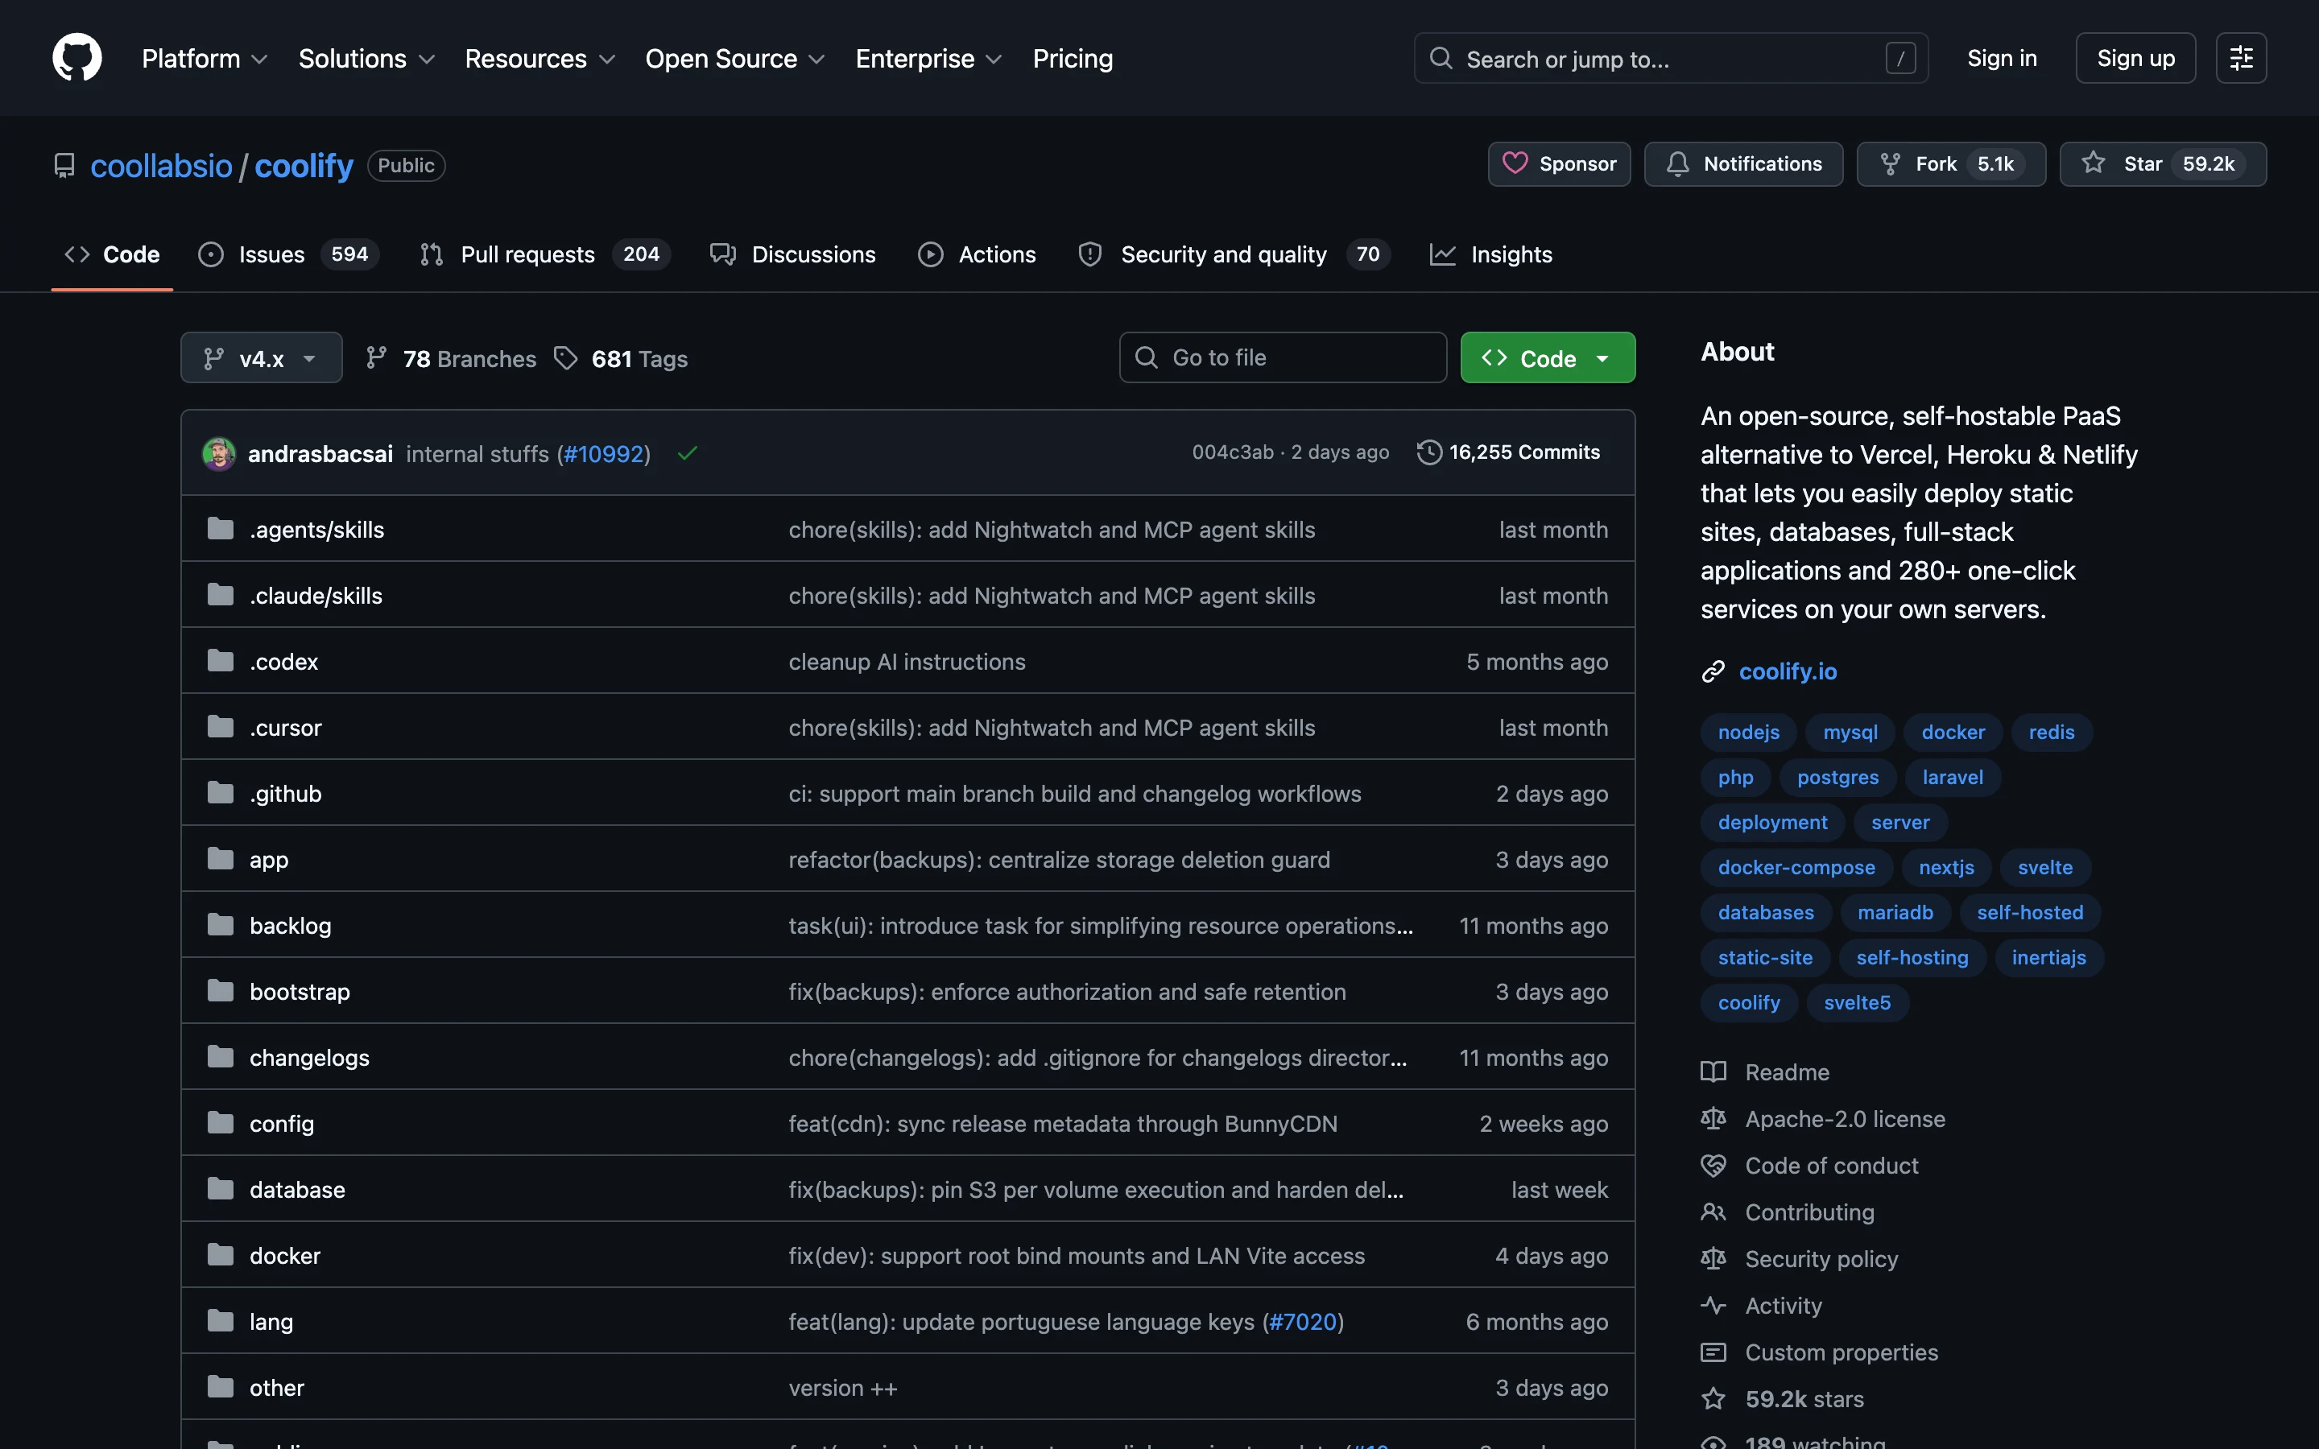Open the coolify.io website link
2319x1449 pixels.
click(1788, 672)
